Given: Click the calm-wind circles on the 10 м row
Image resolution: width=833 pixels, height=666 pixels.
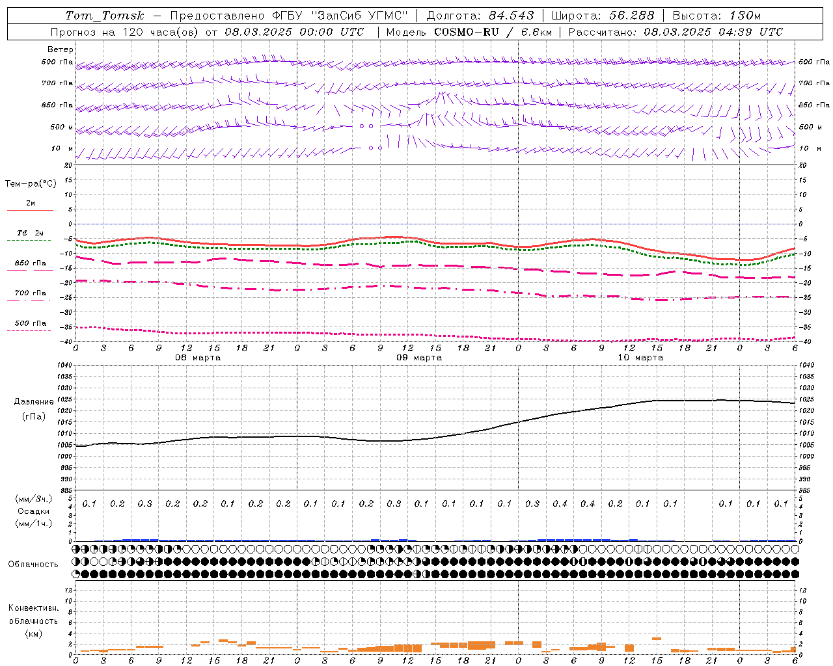Looking at the screenshot, I should tap(376, 148).
